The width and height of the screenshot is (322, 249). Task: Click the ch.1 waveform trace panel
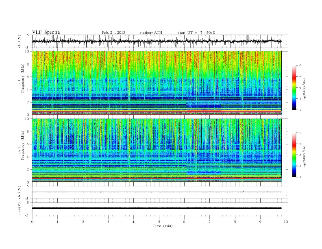tap(160, 41)
